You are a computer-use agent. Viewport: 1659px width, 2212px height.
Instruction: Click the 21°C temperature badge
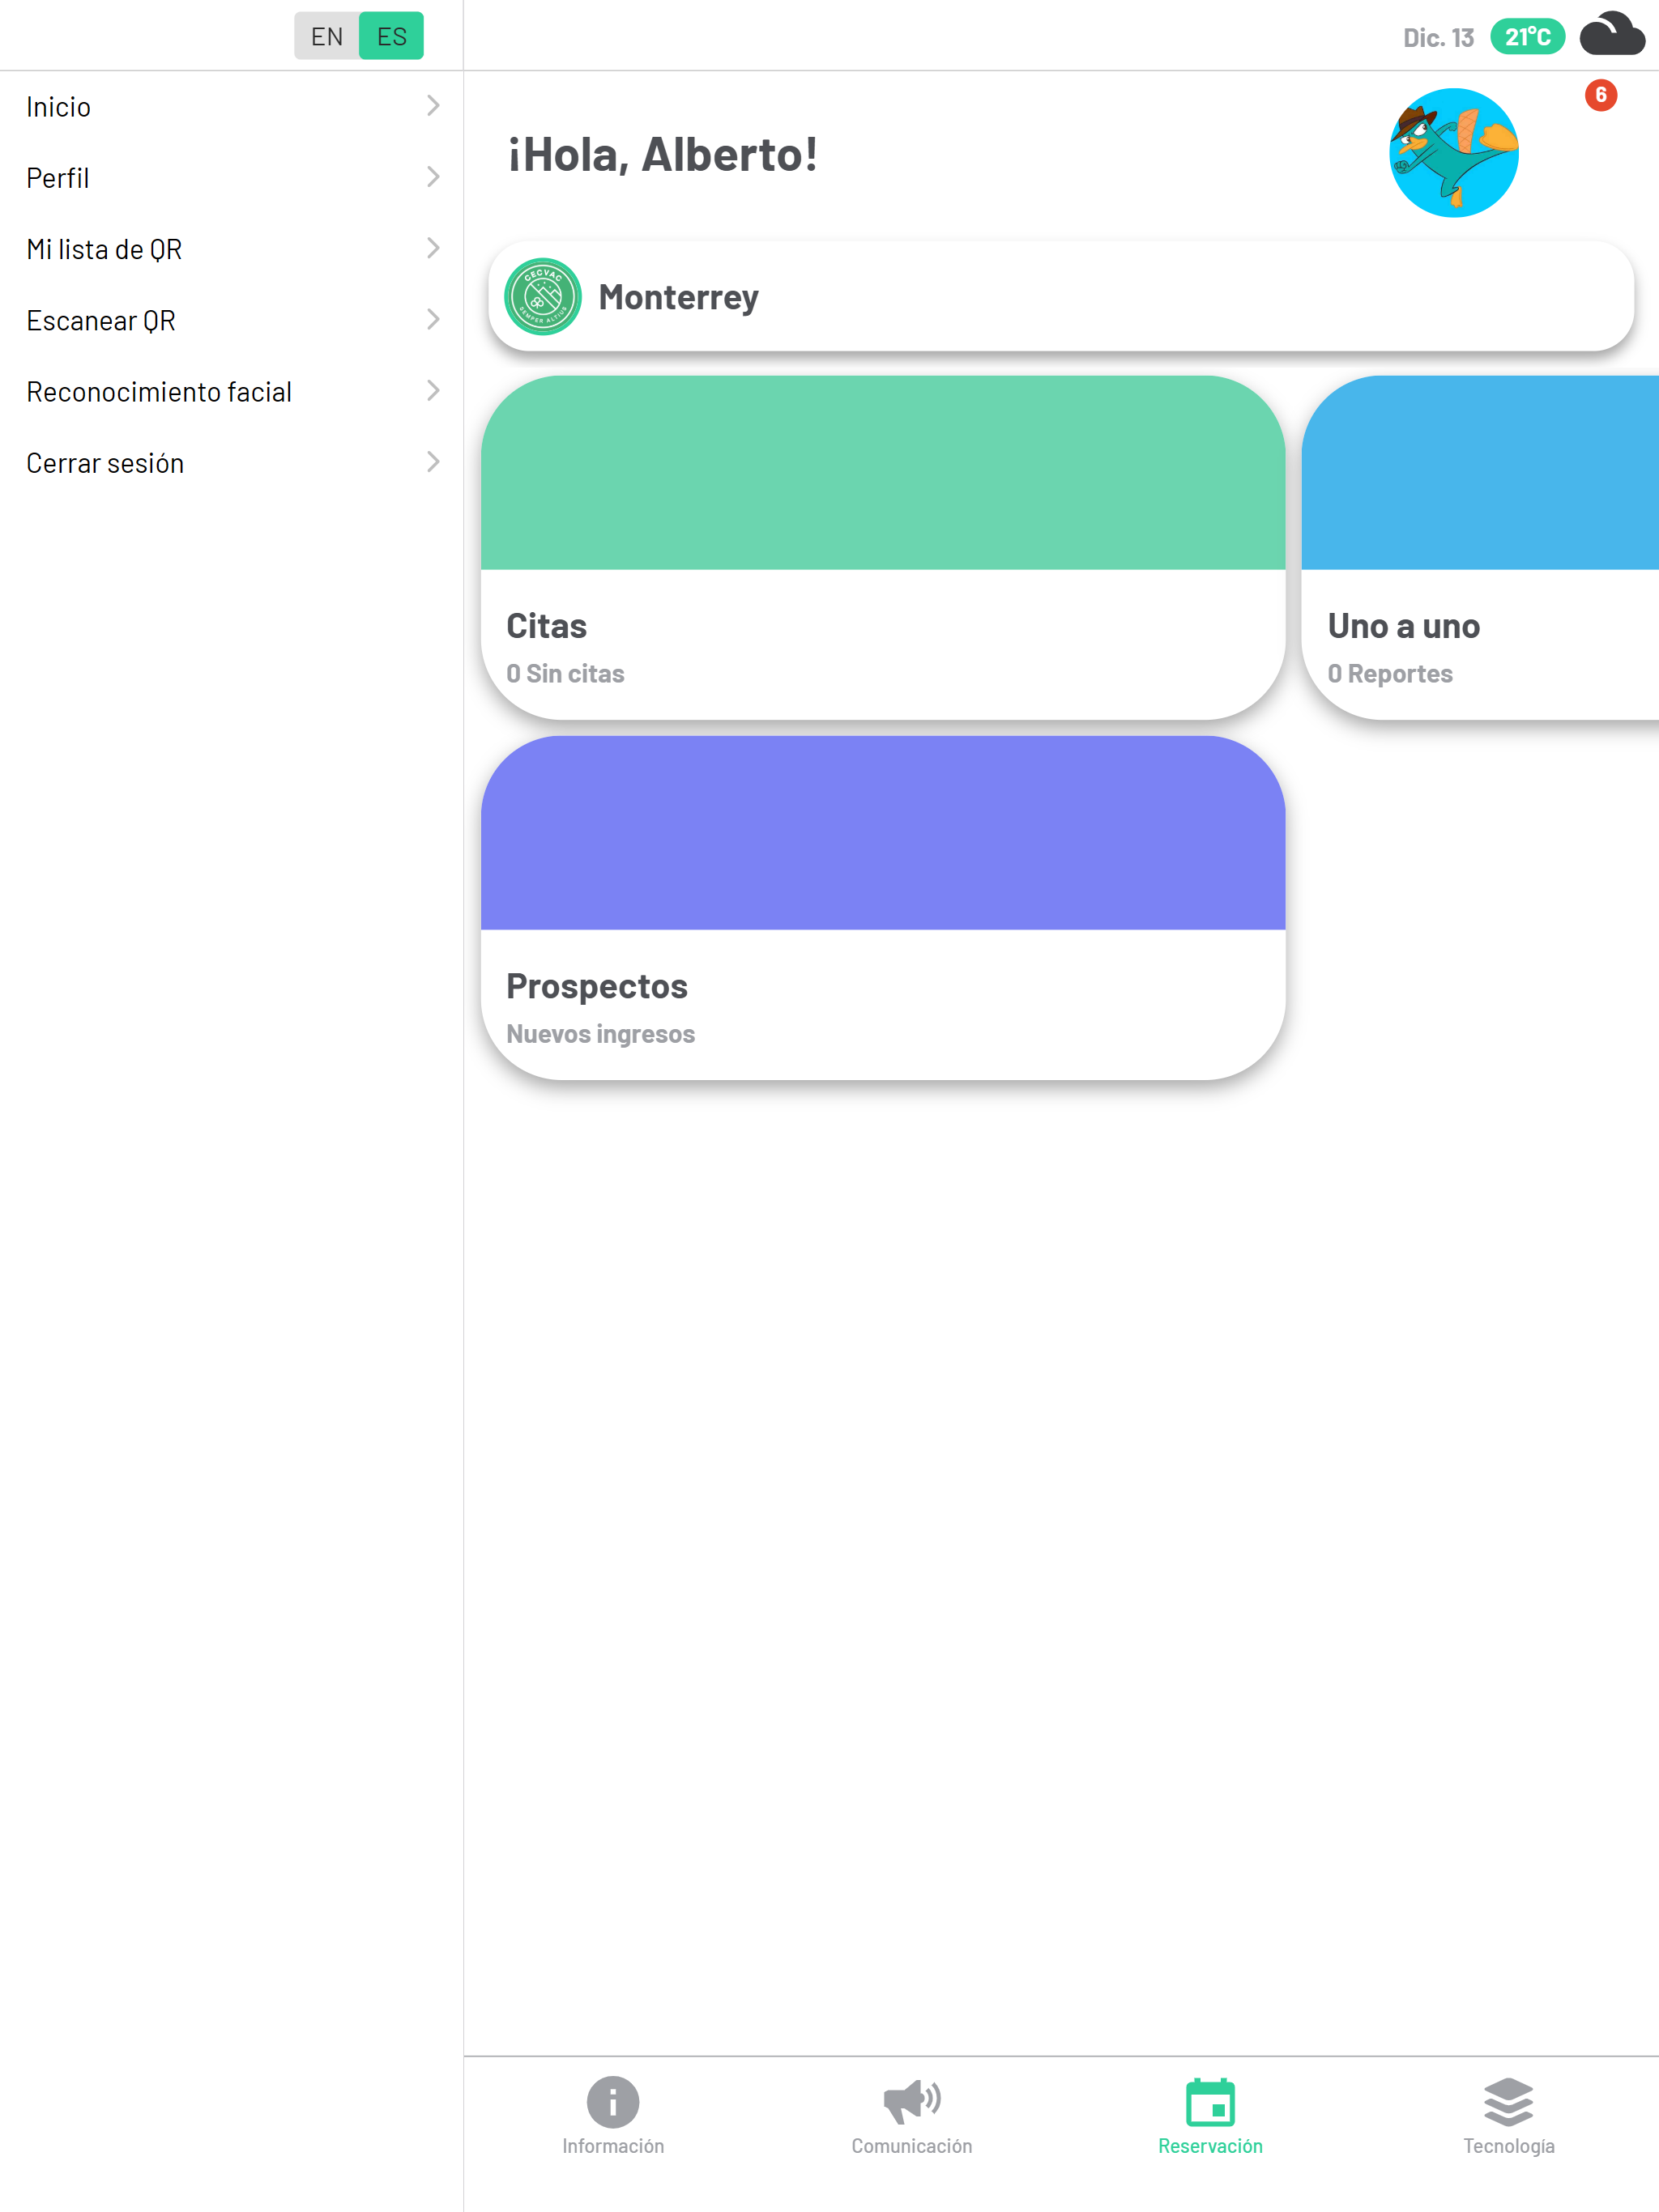click(x=1527, y=37)
